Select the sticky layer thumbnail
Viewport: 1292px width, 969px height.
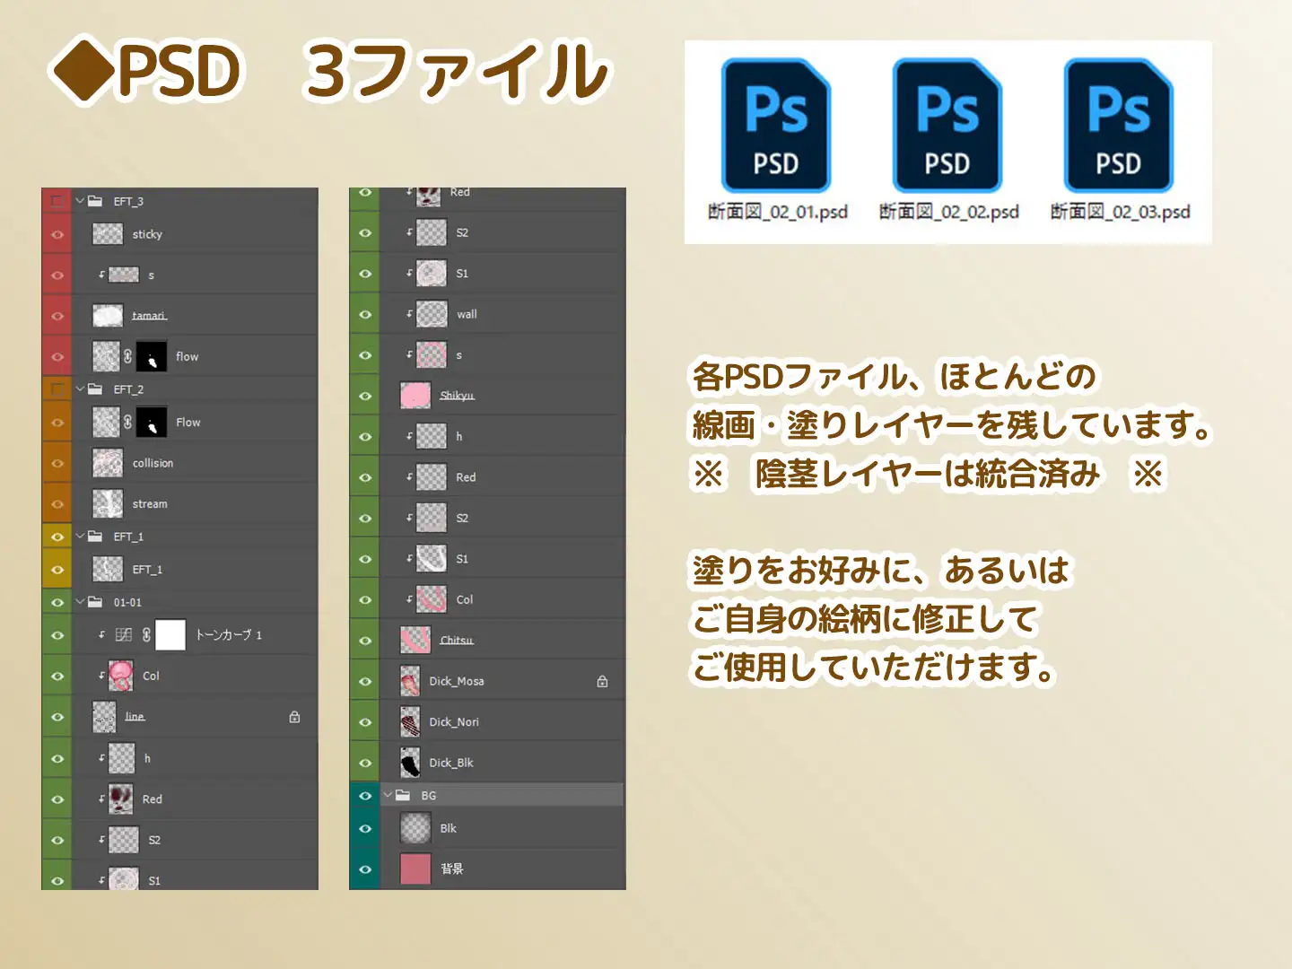point(108,234)
